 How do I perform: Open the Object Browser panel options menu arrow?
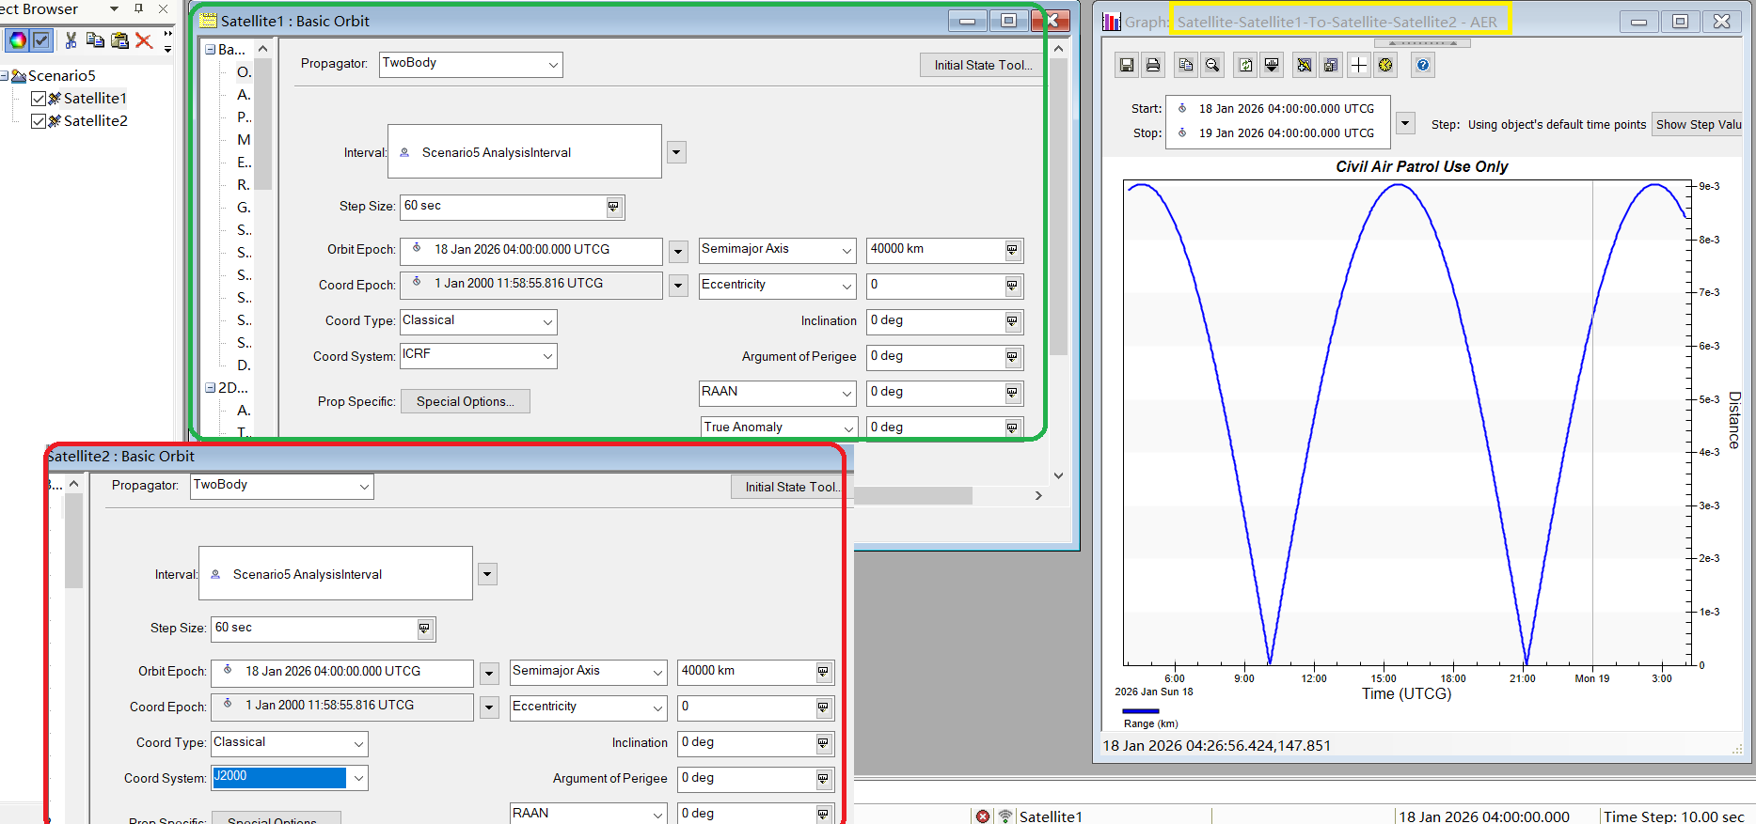[x=115, y=8]
